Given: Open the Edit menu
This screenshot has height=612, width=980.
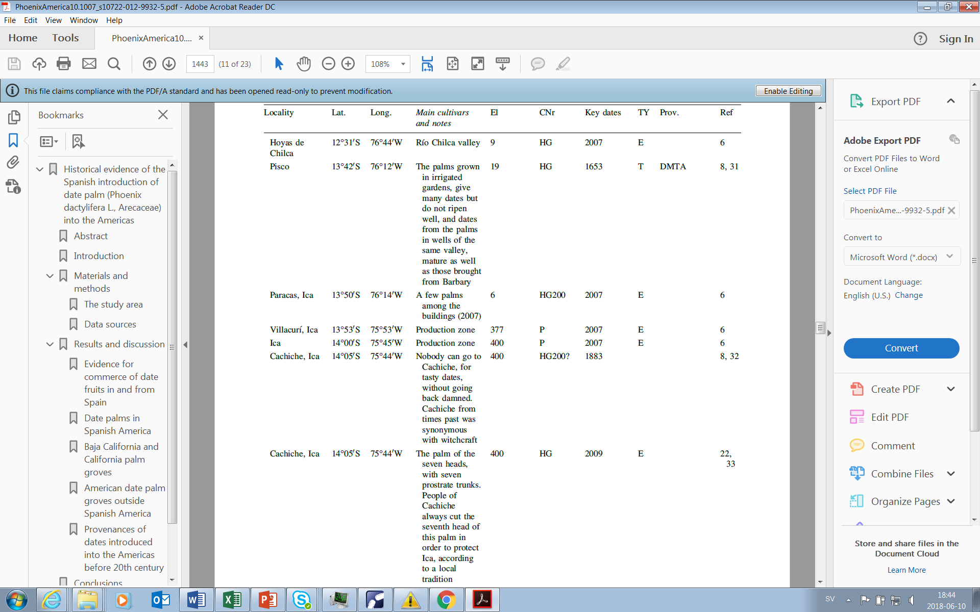Looking at the screenshot, I should click(x=31, y=20).
